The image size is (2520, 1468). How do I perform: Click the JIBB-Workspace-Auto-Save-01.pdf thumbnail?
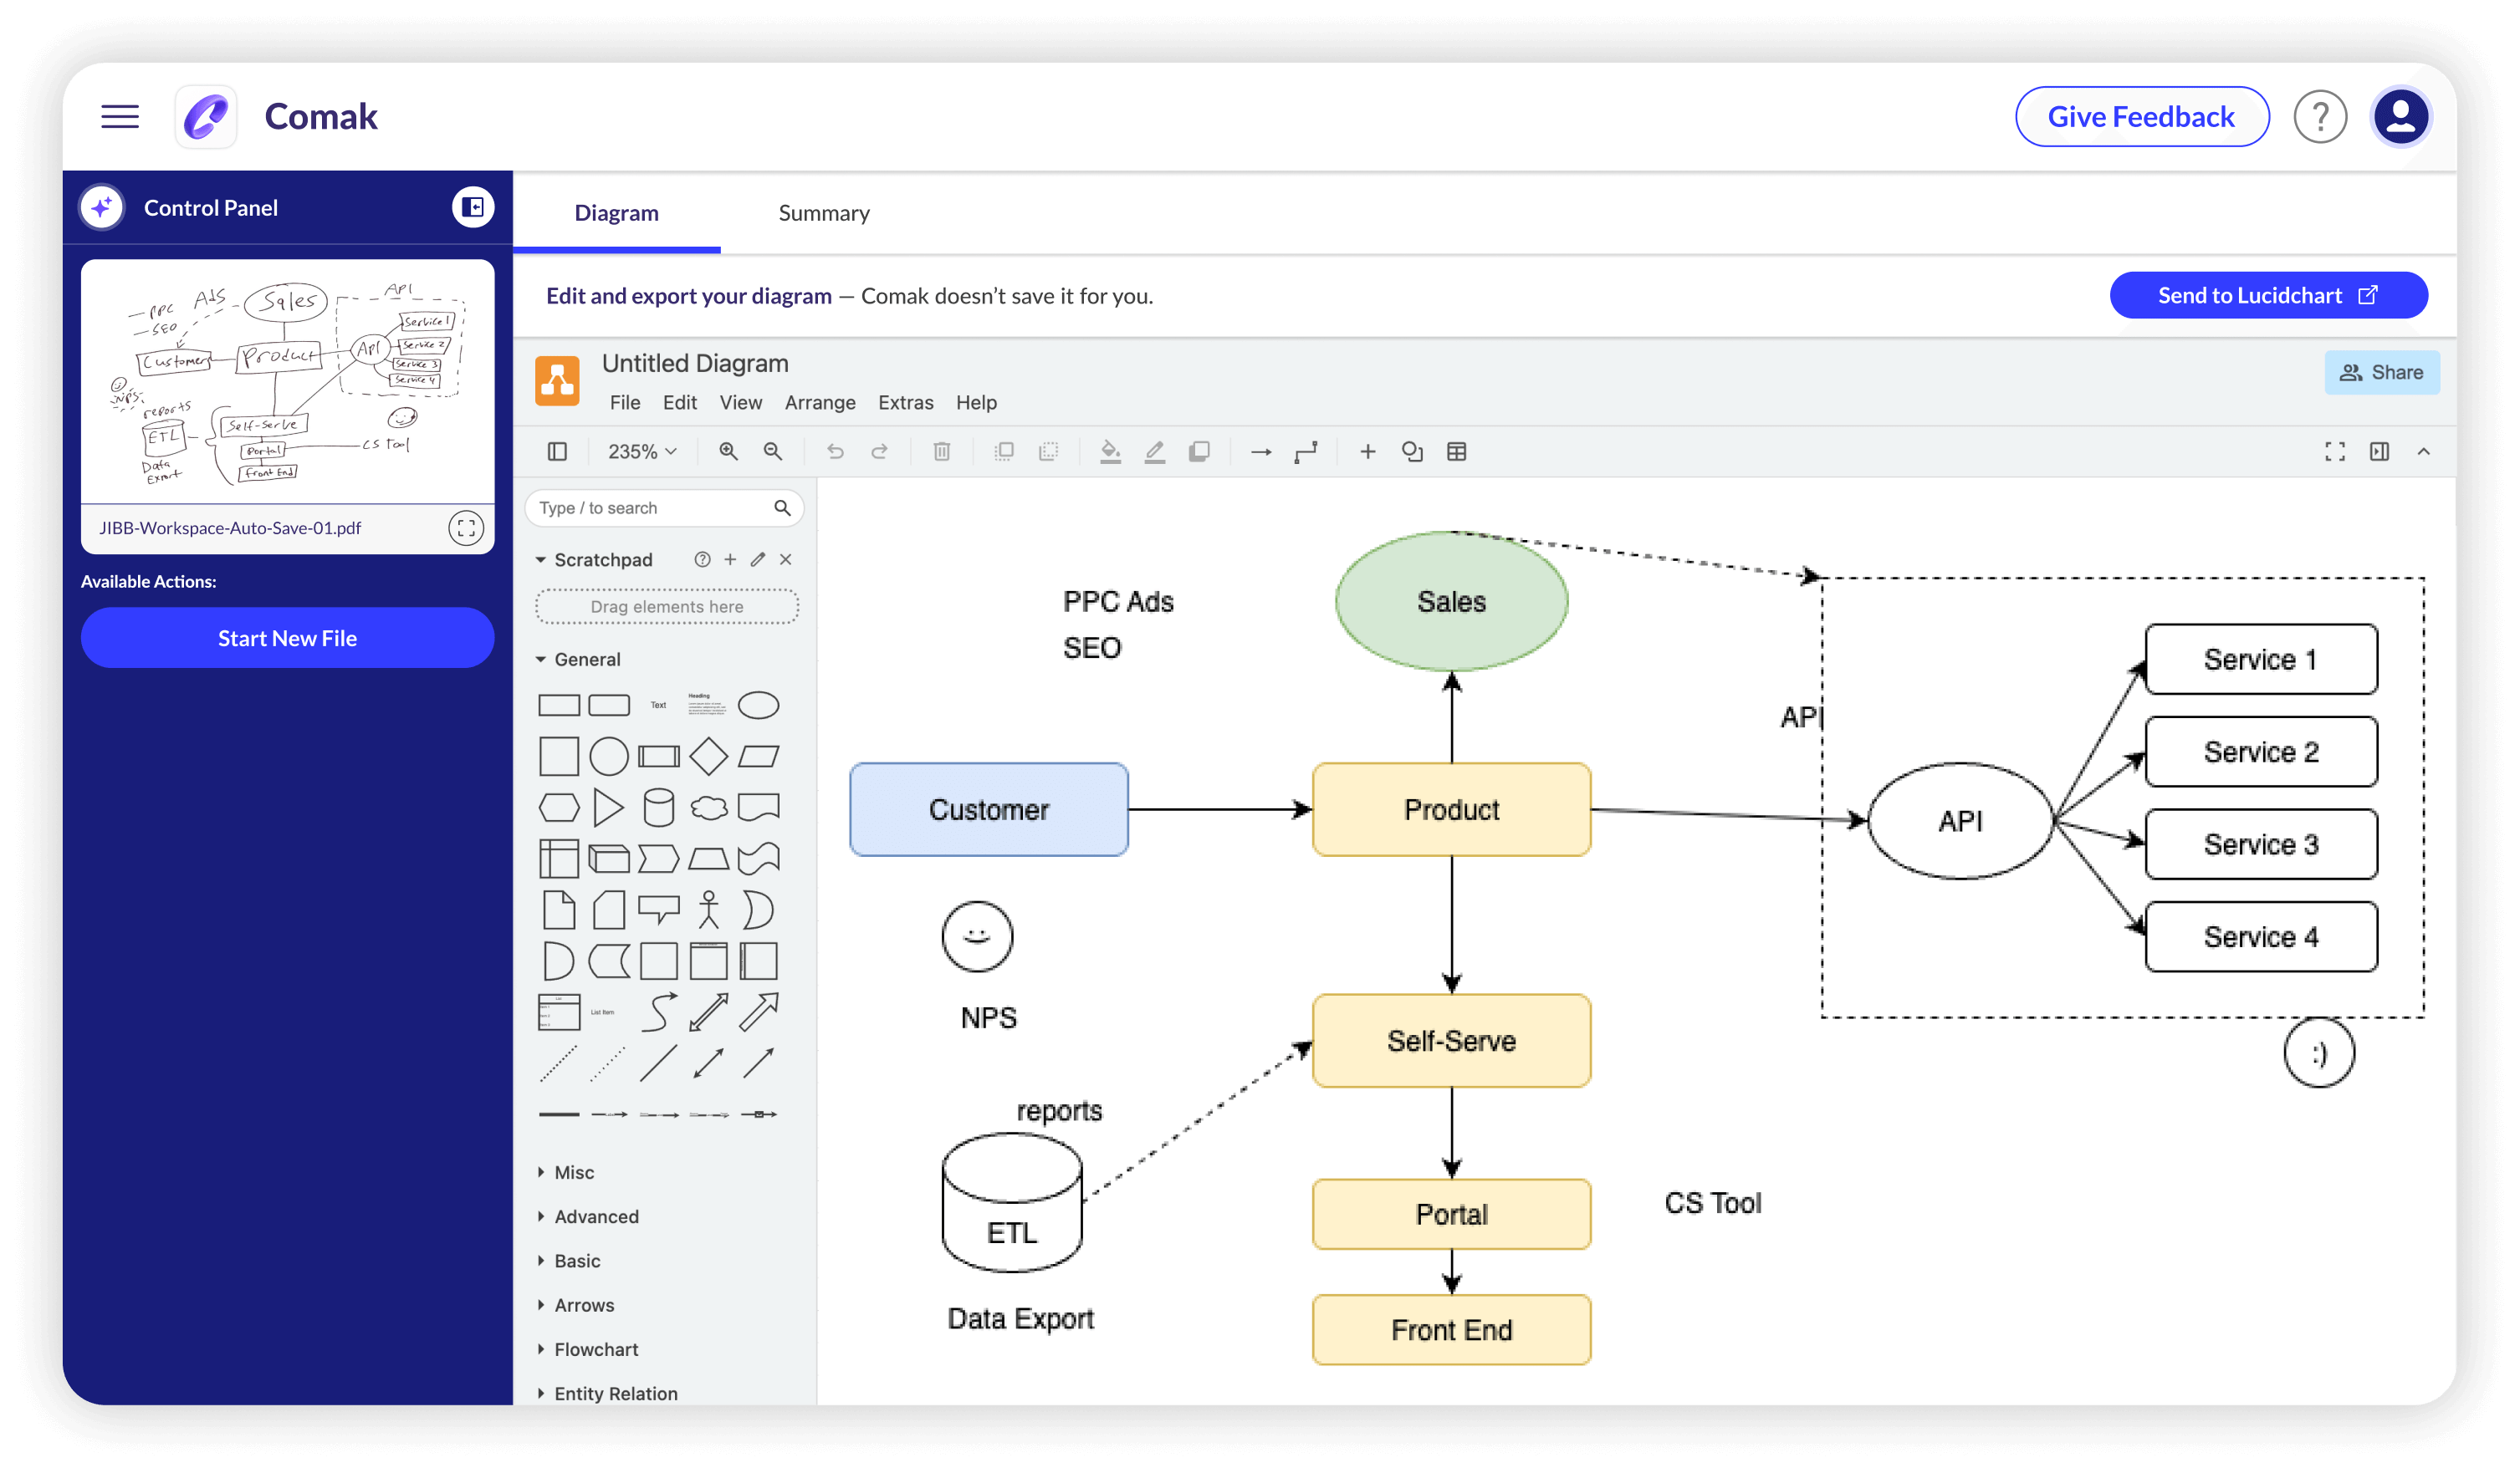[287, 385]
